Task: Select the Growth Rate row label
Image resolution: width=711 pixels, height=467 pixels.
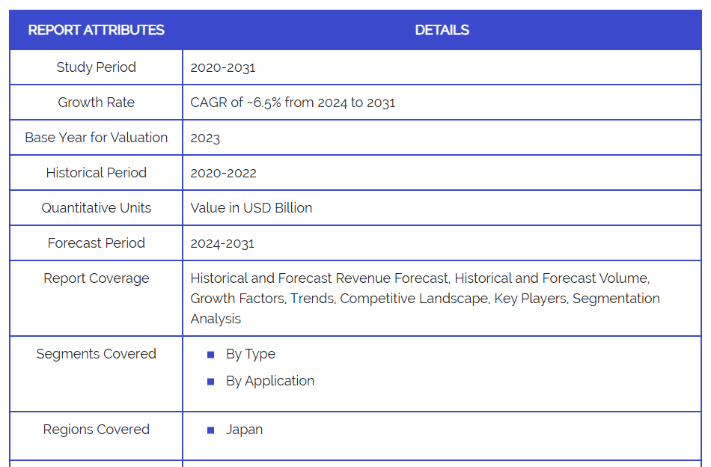Action: (96, 103)
